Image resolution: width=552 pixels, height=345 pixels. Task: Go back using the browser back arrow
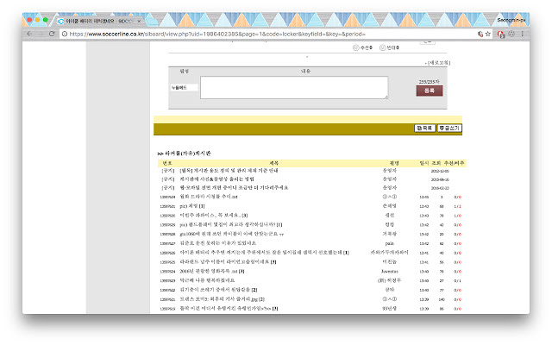click(29, 34)
